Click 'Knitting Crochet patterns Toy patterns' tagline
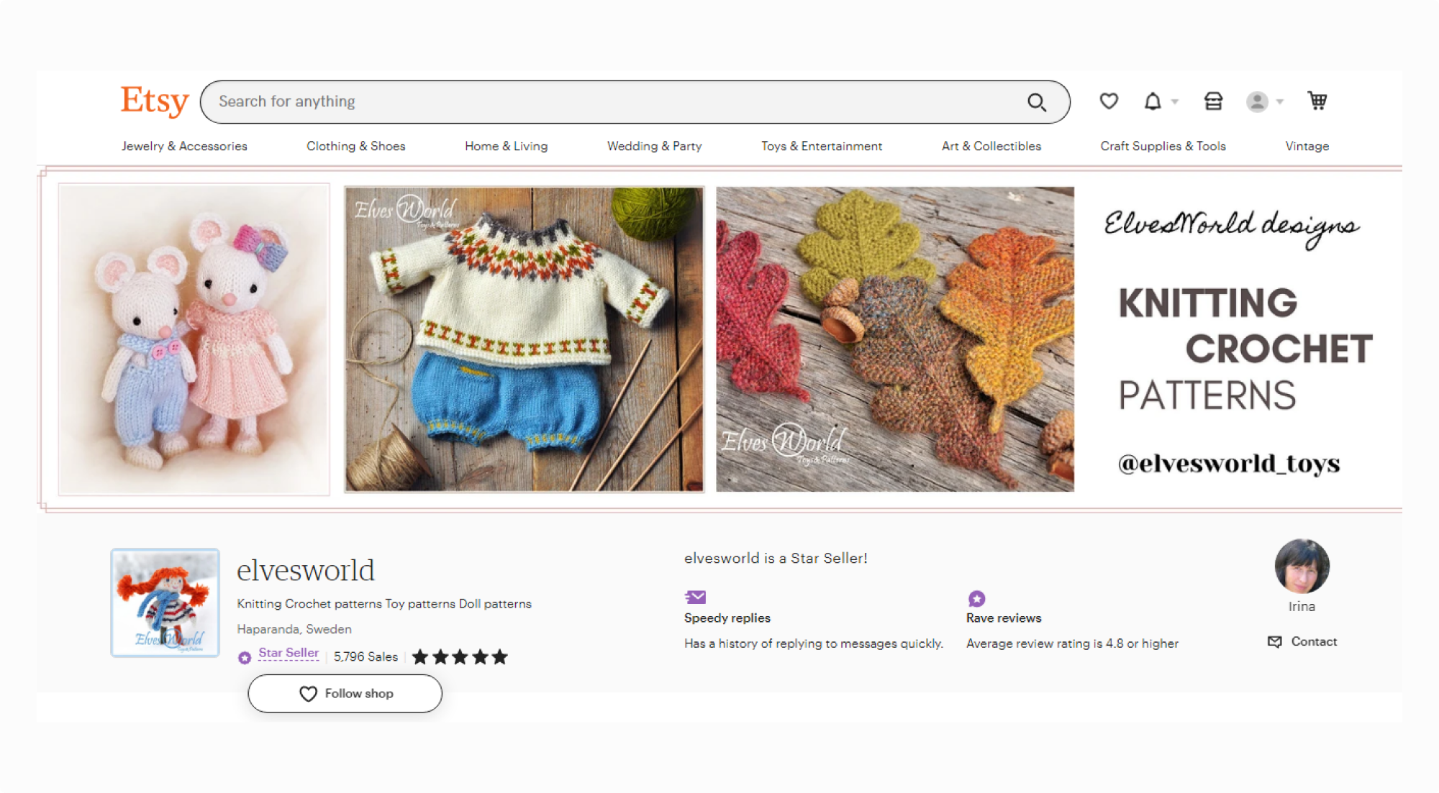 pos(384,604)
